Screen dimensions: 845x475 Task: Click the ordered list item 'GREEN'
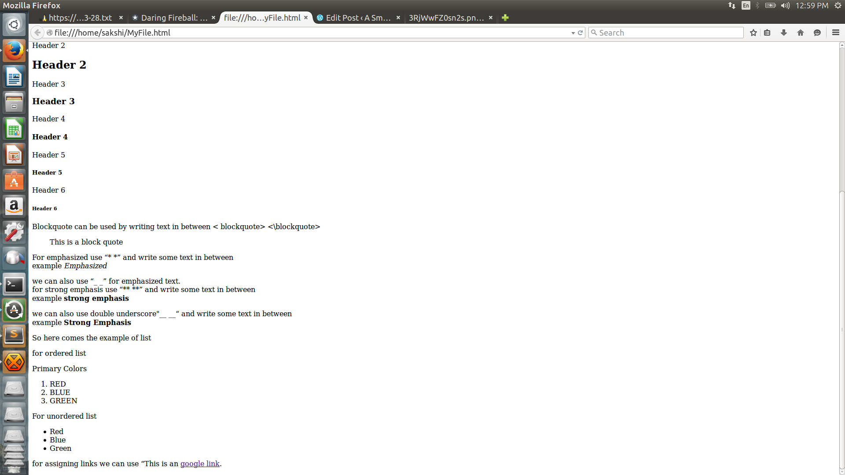click(x=63, y=401)
